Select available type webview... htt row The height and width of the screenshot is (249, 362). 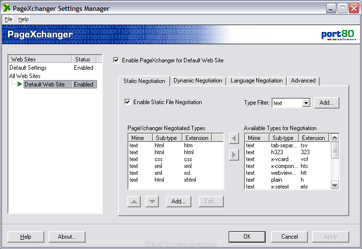pyautogui.click(x=288, y=173)
